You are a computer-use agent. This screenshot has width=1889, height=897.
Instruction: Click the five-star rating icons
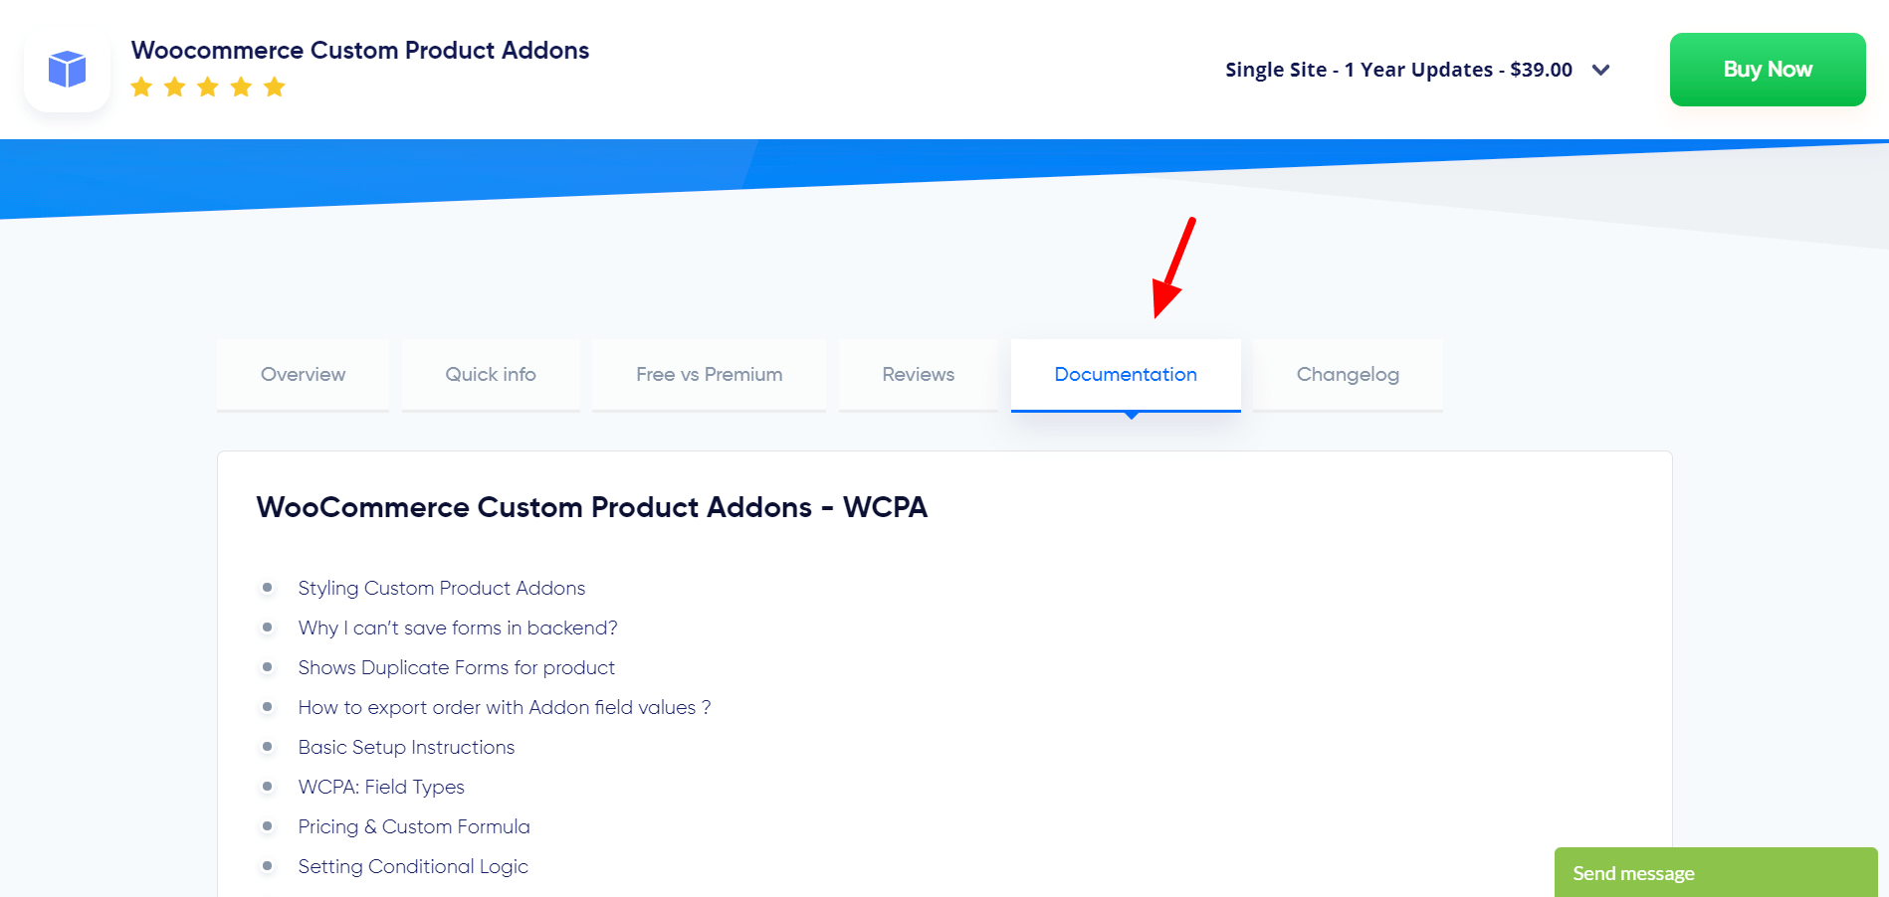208,88
